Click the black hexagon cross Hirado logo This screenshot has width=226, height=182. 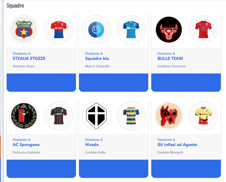point(96,116)
